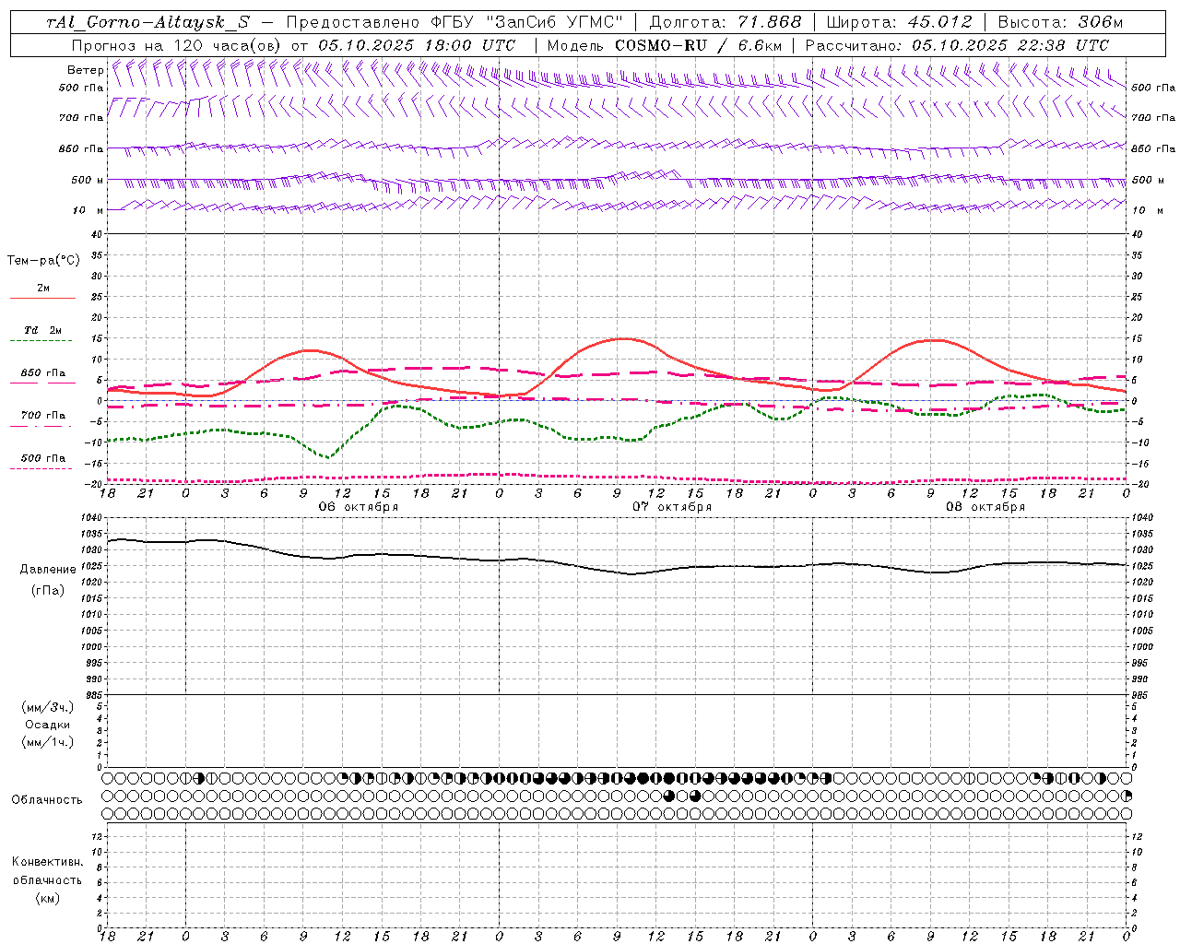Click the "Ветер" wind panel label
Screen dimensions: 1180x944
[85, 70]
